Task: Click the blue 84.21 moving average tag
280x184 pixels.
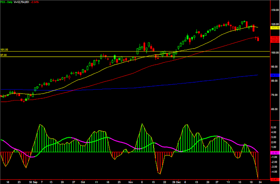Action: (275, 75)
